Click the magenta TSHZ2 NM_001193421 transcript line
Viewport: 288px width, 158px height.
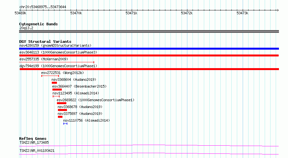pos(149,153)
